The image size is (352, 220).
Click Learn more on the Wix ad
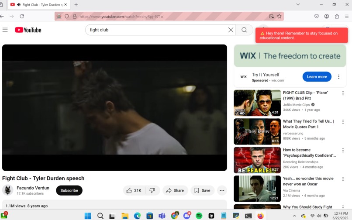pos(317,77)
